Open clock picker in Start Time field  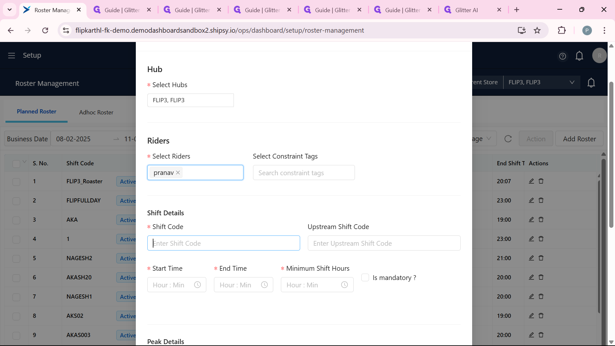click(197, 285)
